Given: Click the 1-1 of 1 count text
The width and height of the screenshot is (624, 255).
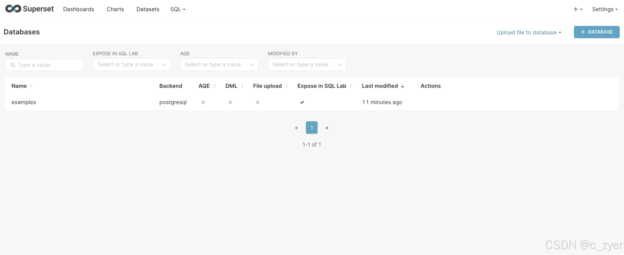Looking at the screenshot, I should click(x=312, y=144).
